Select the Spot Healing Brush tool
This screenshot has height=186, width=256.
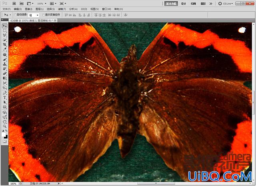click(x=5, y=55)
